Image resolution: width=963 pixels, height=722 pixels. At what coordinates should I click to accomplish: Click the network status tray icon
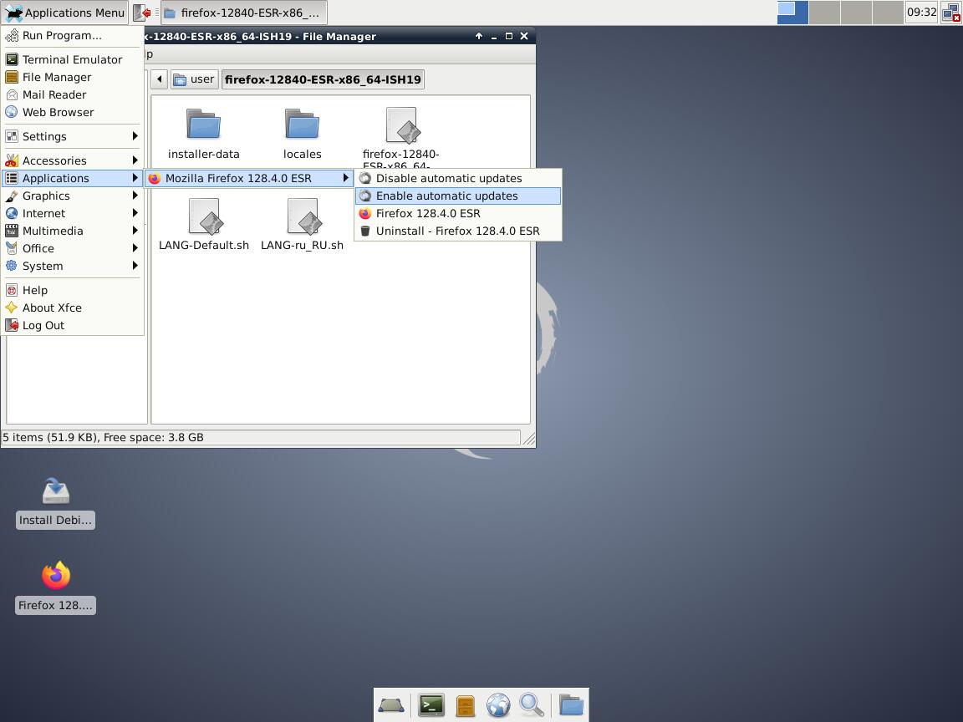[950, 13]
